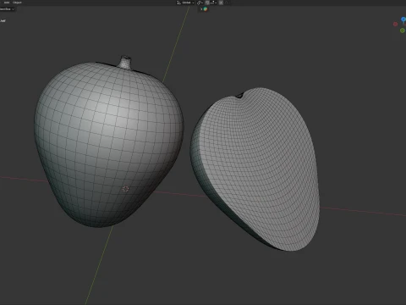The width and height of the screenshot is (406, 305).
Task: Toggle the snapping magnet button
Action: click(x=207, y=3)
